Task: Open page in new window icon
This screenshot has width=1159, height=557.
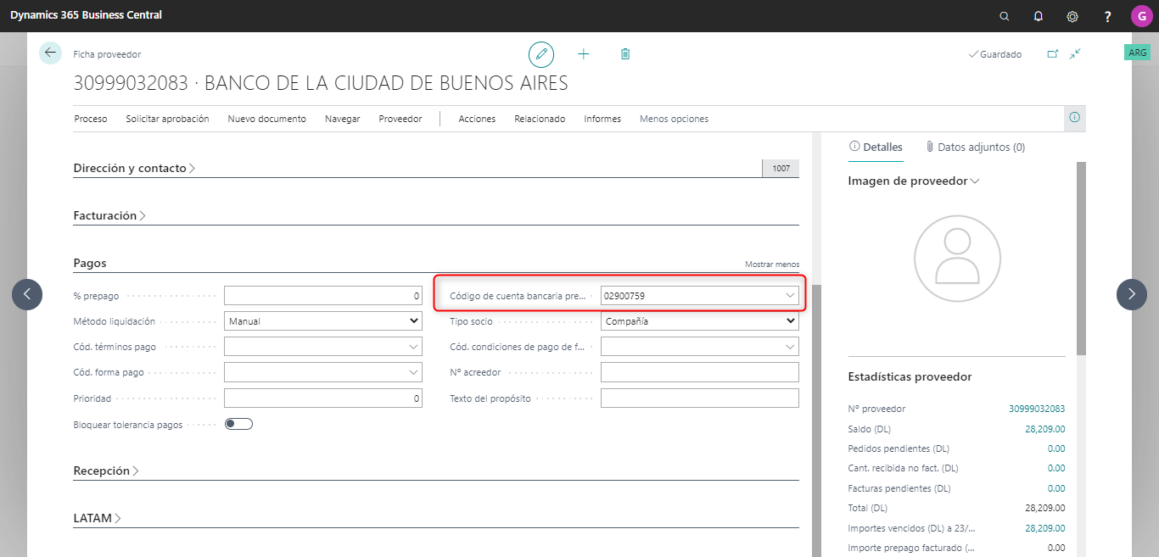Action: click(1053, 53)
